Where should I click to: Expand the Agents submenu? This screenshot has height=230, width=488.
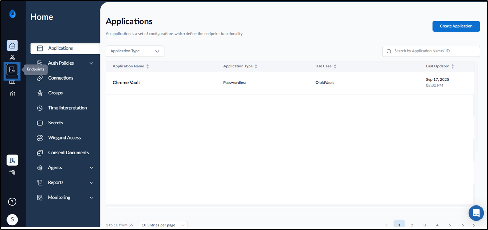pos(91,168)
